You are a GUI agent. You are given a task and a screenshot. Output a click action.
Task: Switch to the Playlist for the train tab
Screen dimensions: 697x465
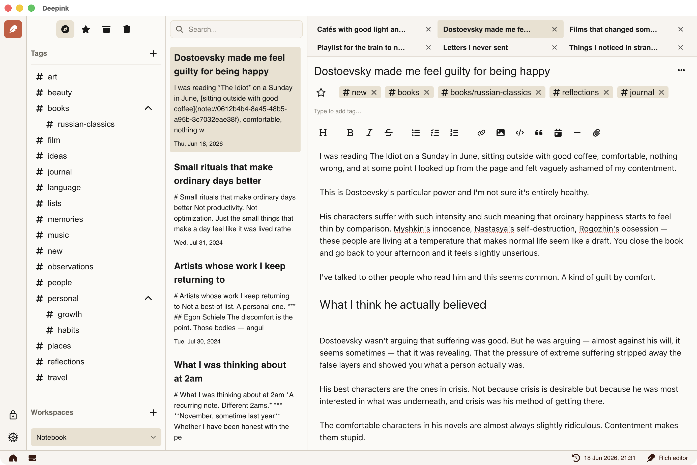tap(361, 47)
